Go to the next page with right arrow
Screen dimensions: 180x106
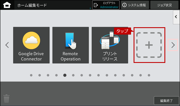click(173, 45)
